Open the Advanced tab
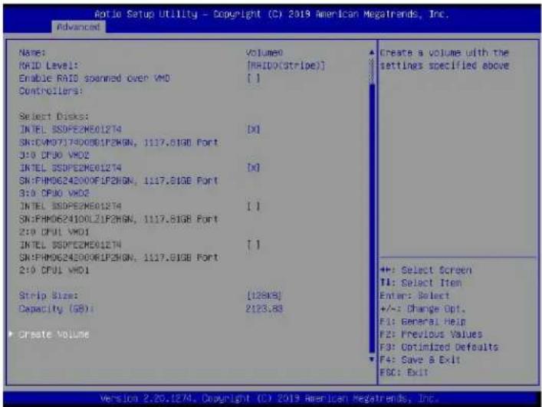This screenshot has height=407, width=542. [78, 27]
